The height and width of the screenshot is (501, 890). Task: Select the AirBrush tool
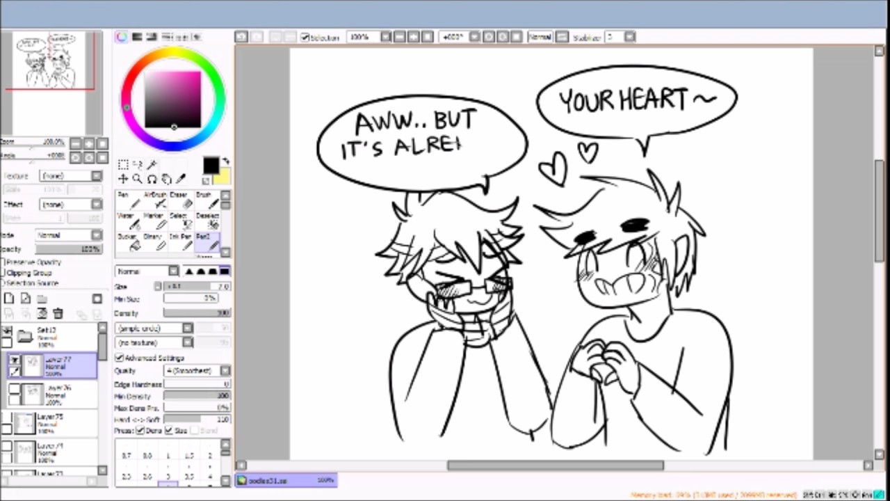(x=154, y=200)
